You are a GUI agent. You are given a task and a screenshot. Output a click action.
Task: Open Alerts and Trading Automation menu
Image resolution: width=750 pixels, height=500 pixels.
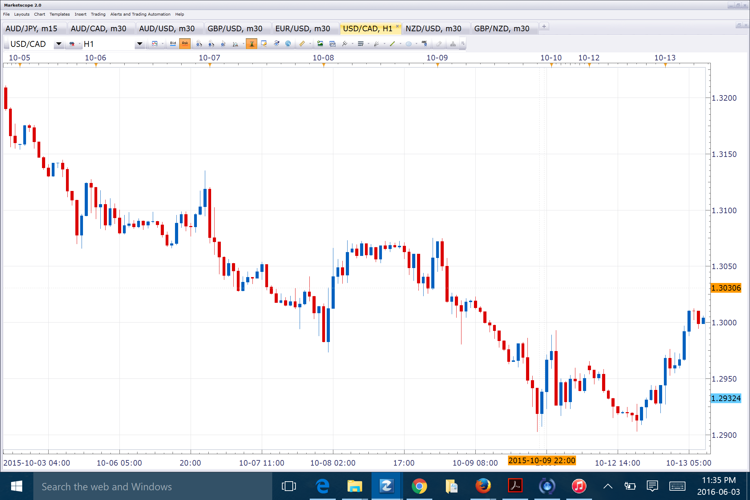[x=140, y=14]
